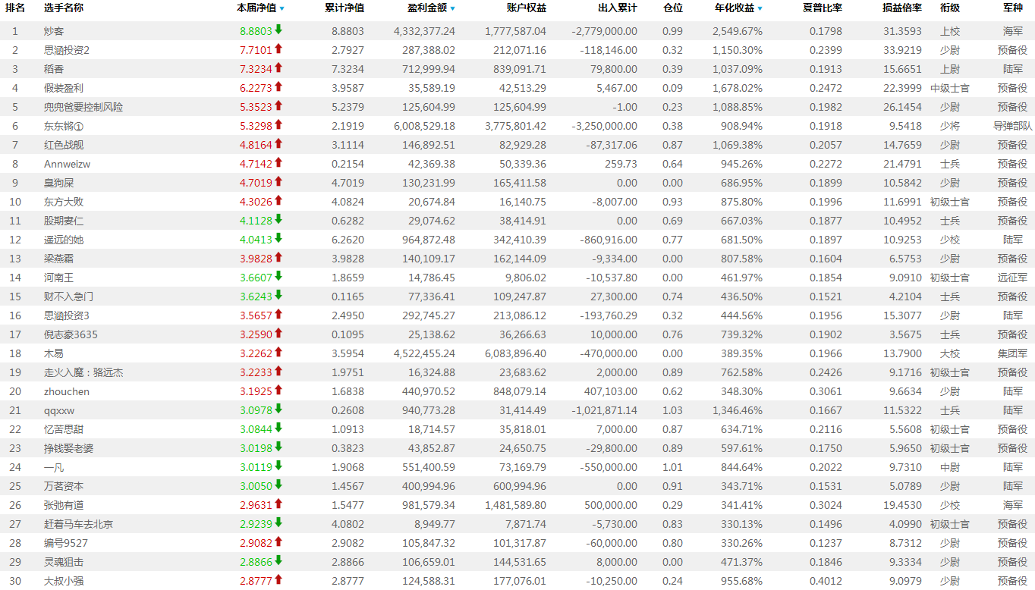Click the red arrow in 红色战舰 row
This screenshot has width=1035, height=590.
278,143
